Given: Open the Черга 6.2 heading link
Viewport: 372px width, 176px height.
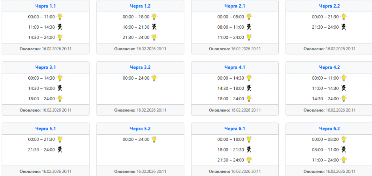Looking at the screenshot, I should click(x=329, y=129).
